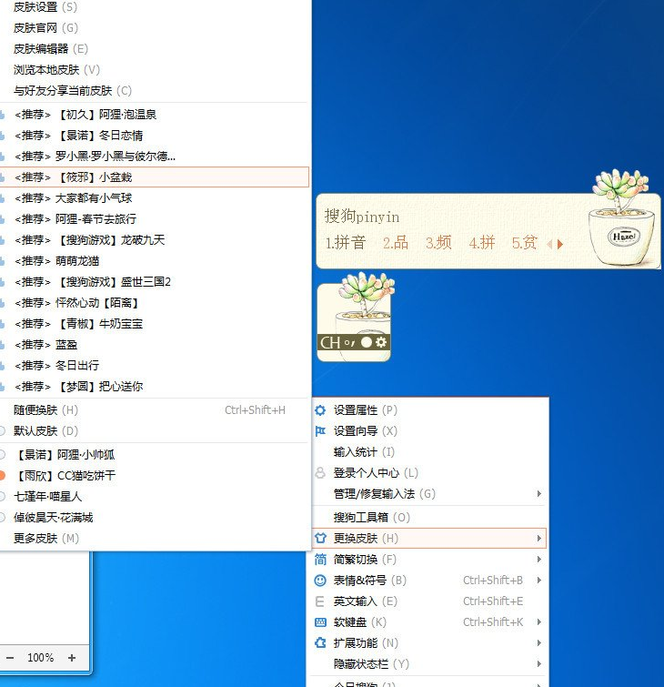This screenshot has height=687, width=664.
Task: Pick candidate 4.拼
Action: point(482,243)
